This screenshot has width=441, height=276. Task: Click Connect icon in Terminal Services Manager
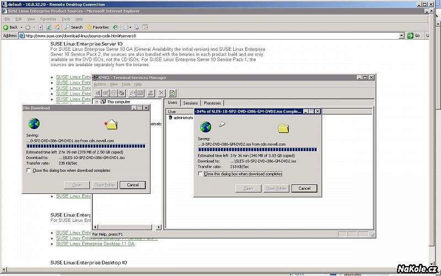pos(98,93)
